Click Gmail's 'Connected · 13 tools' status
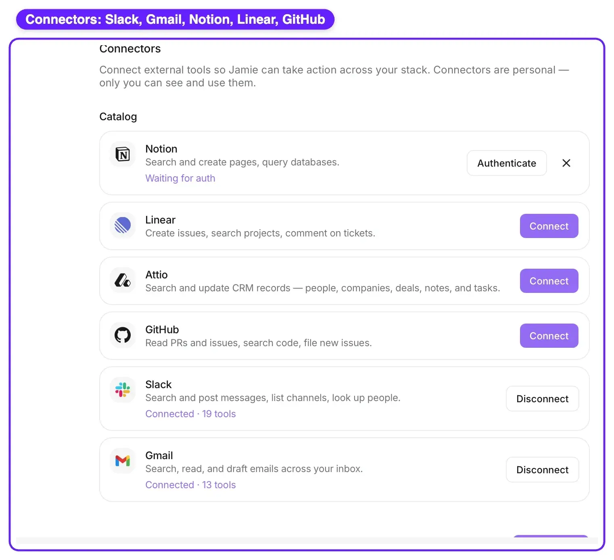This screenshot has height=560, width=614. [190, 485]
